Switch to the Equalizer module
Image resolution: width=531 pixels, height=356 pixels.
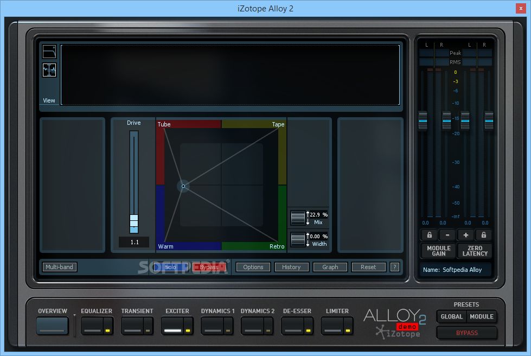point(92,326)
